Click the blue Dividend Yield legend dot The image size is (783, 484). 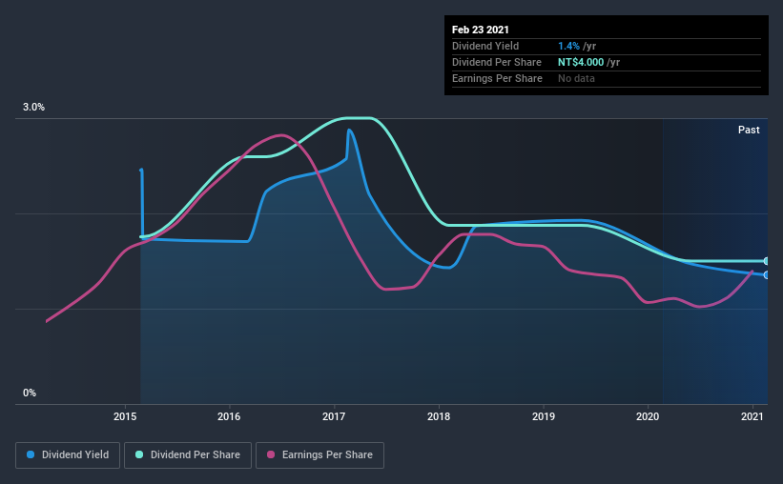(31, 454)
